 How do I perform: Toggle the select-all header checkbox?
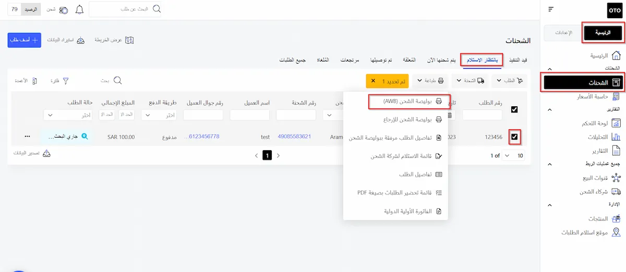514,109
